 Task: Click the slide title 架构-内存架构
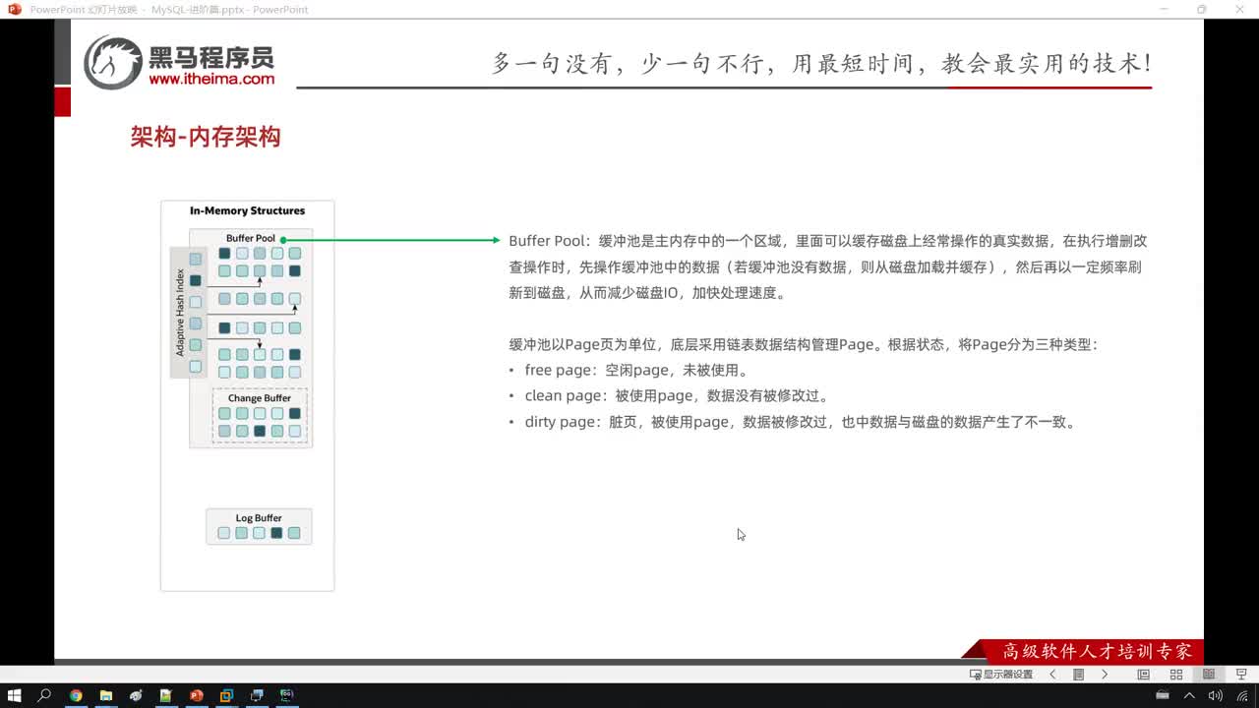pyautogui.click(x=206, y=137)
